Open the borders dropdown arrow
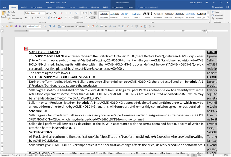Image resolution: width=231 pixels, height=157 pixels. [94, 18]
